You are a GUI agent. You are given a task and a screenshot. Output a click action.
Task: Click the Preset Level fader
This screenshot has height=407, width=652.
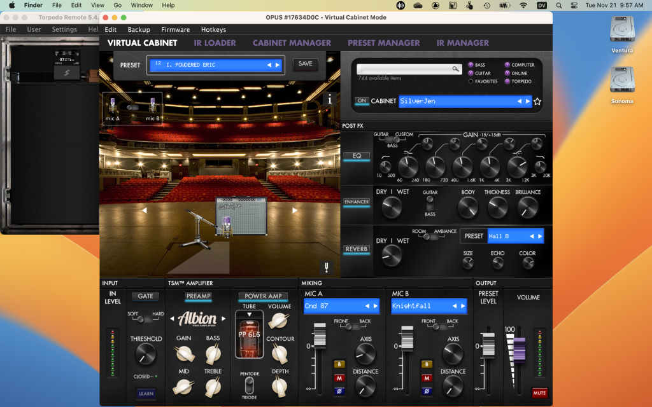click(x=488, y=347)
